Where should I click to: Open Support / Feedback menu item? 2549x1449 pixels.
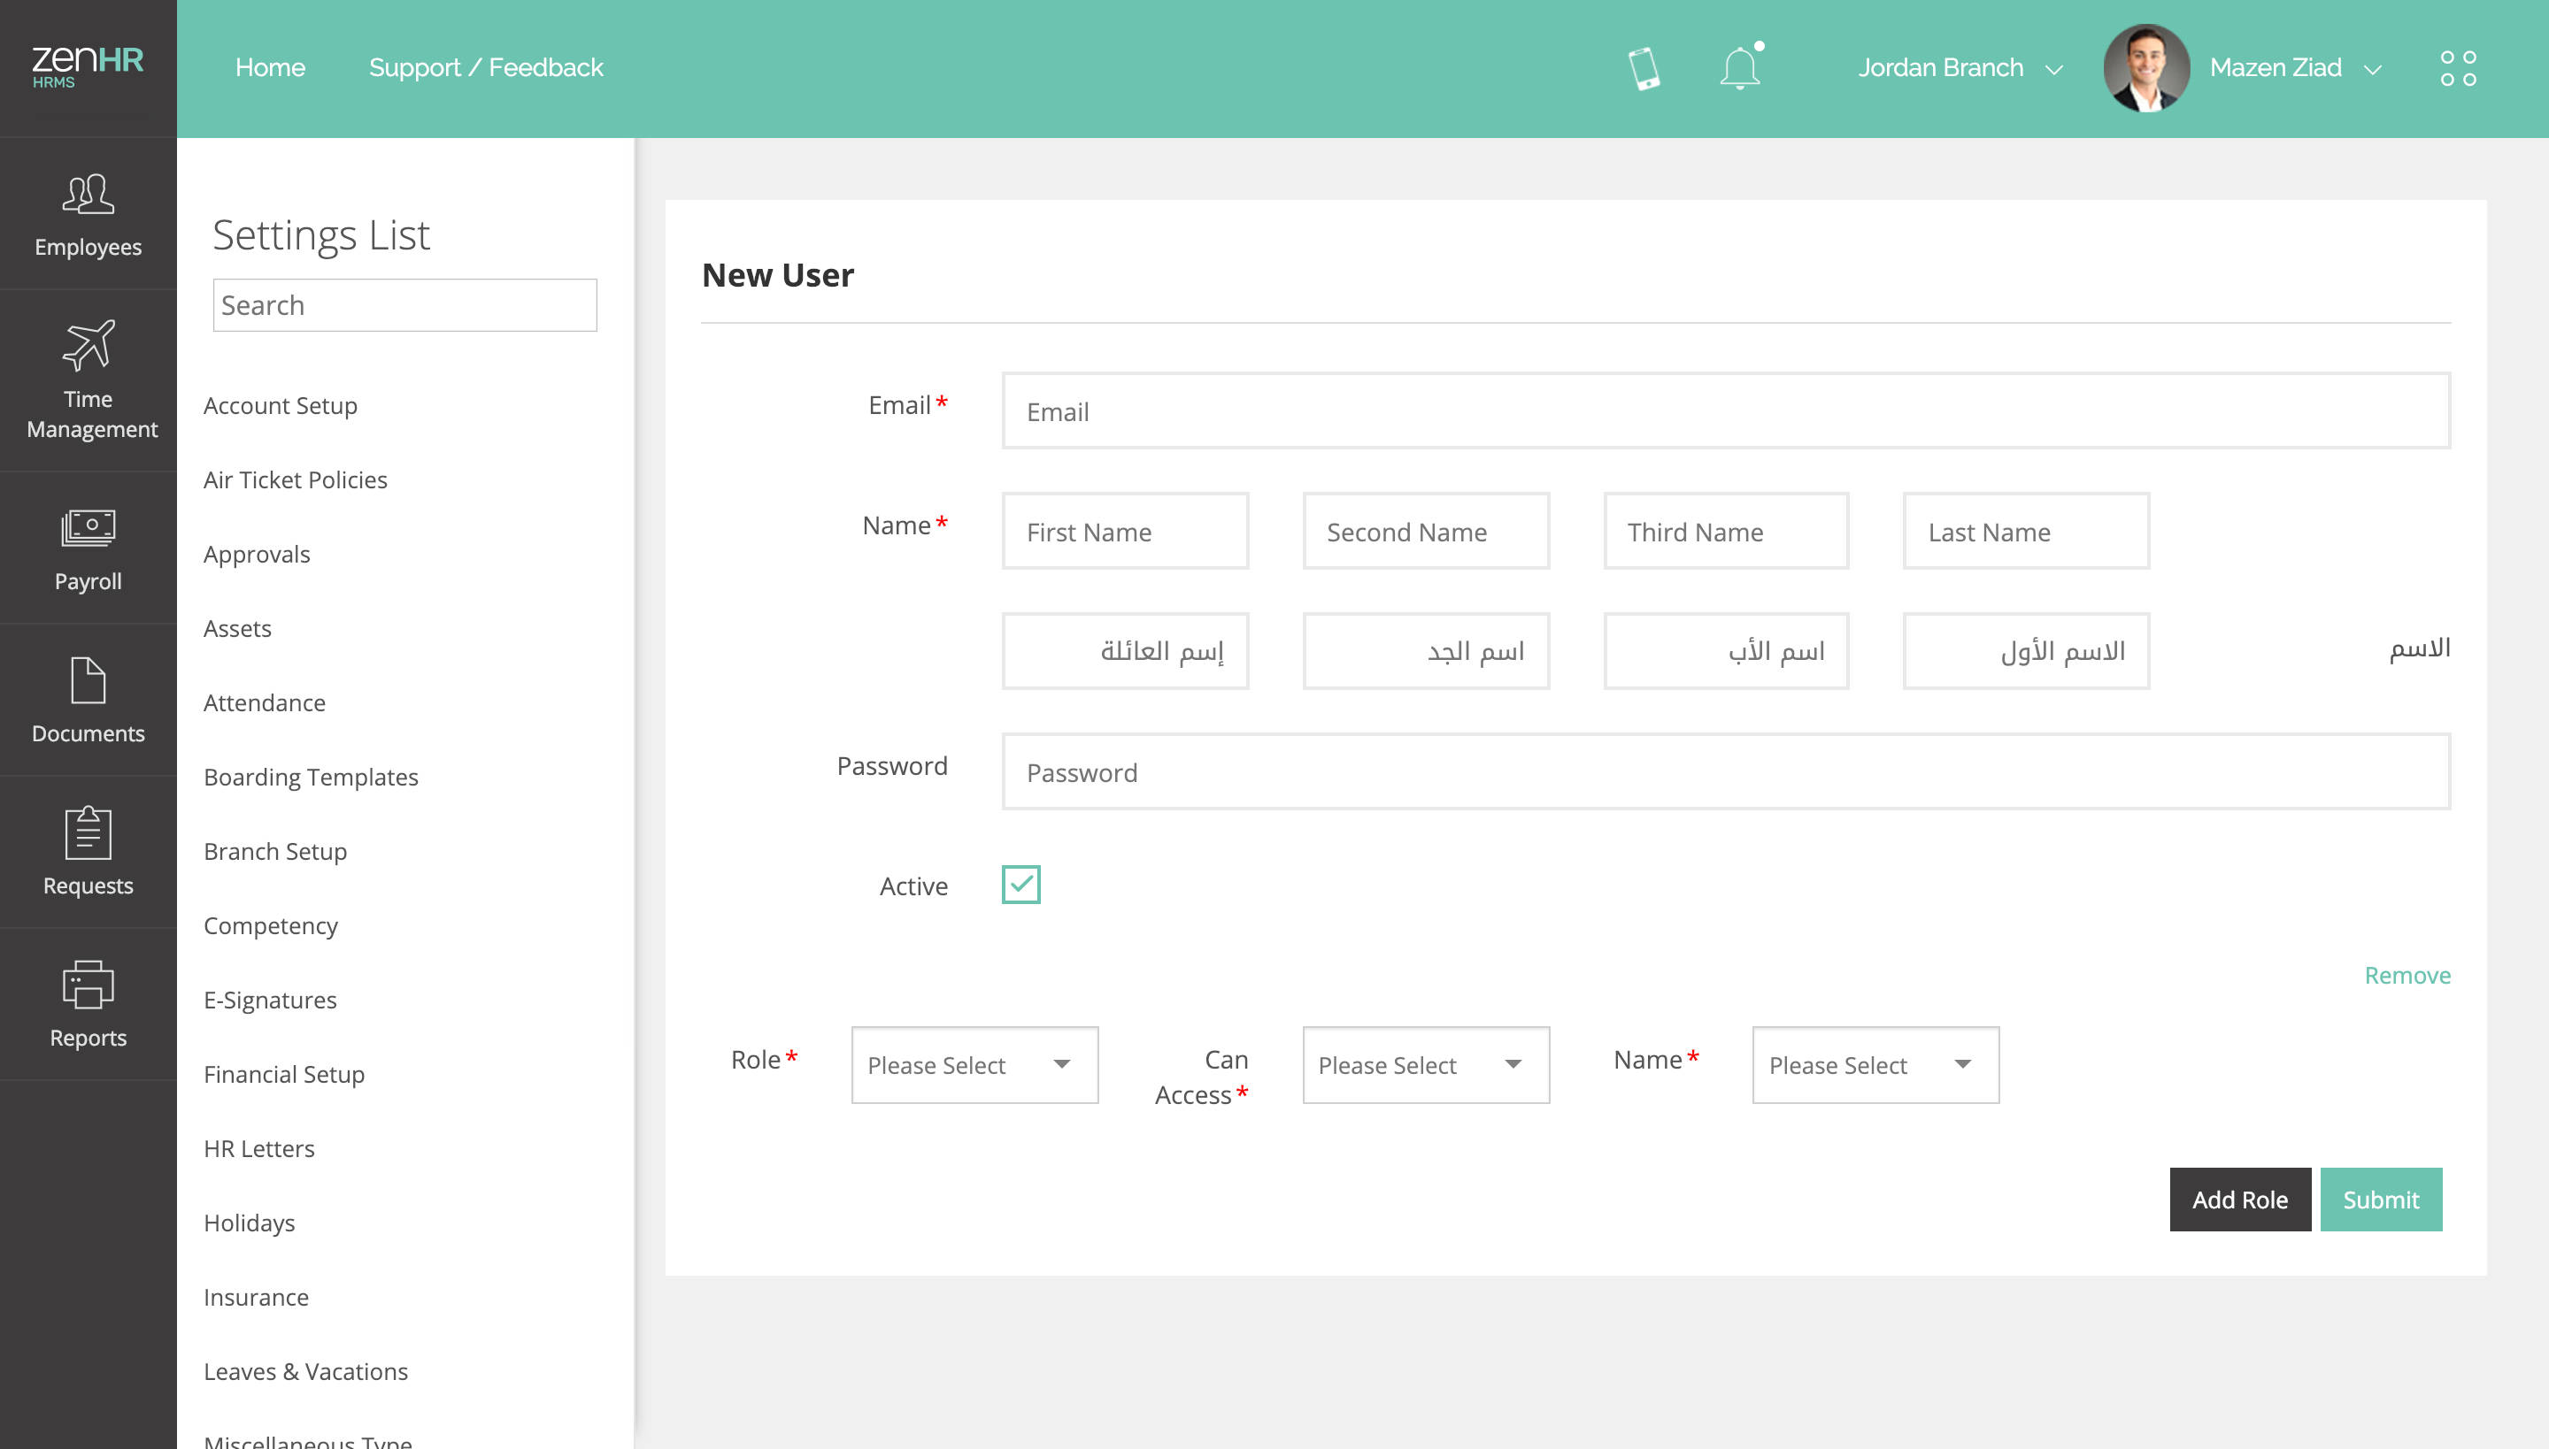pyautogui.click(x=486, y=67)
